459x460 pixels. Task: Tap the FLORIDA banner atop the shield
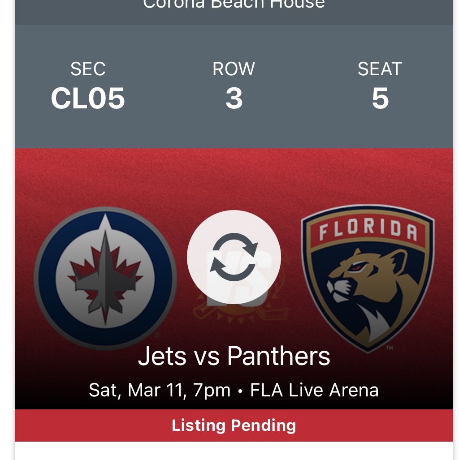click(368, 231)
